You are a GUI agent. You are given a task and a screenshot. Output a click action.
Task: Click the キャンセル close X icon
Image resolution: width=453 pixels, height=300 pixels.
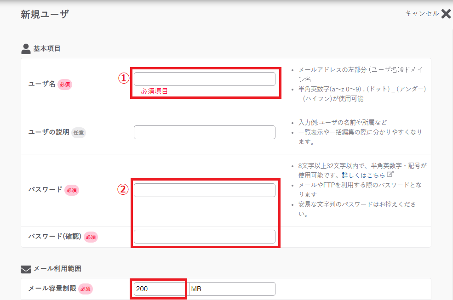[x=446, y=14]
